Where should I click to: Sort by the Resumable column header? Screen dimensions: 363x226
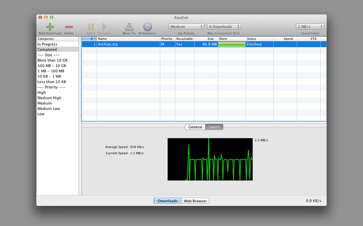tap(185, 39)
